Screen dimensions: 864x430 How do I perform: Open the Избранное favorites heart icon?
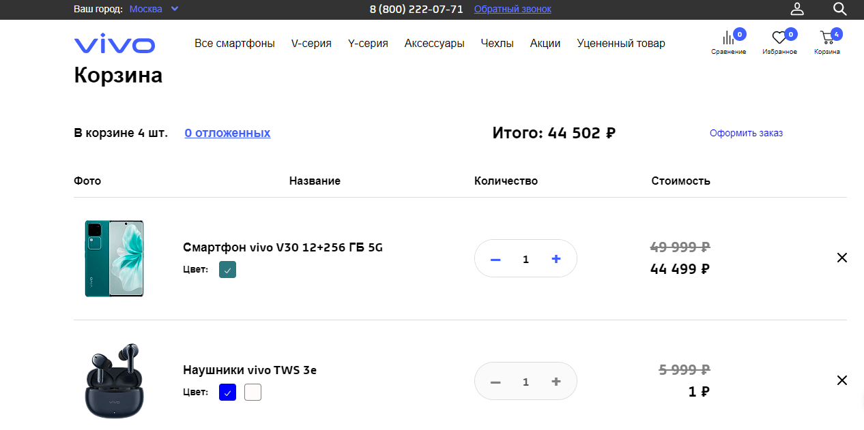pos(779,42)
